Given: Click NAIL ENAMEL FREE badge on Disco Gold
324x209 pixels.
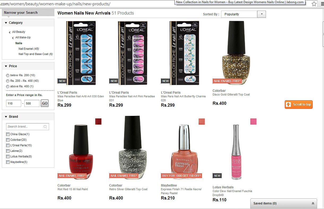Looking at the screenshot, I should coord(227,81).
